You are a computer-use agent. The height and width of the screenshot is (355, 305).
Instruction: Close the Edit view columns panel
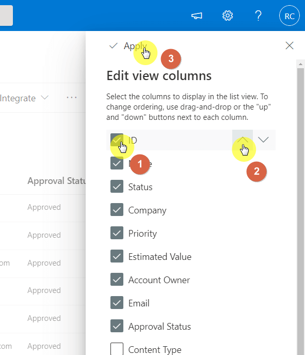pyautogui.click(x=290, y=45)
